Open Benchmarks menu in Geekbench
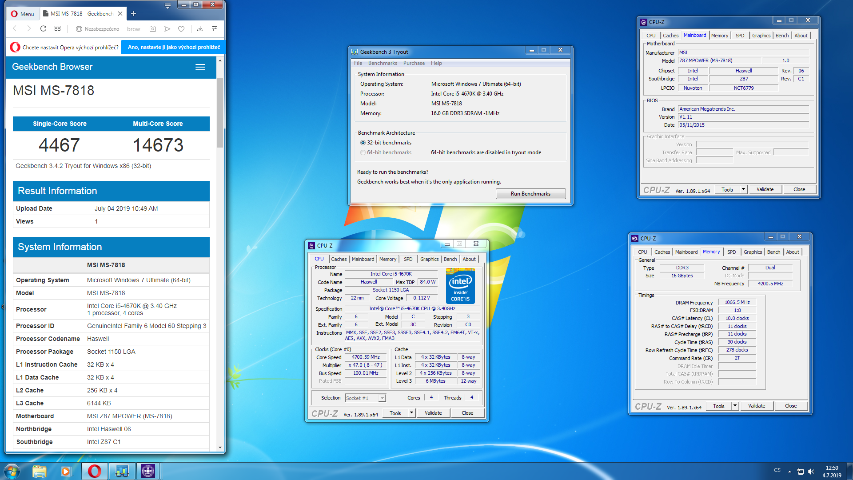The image size is (853, 480). (383, 63)
